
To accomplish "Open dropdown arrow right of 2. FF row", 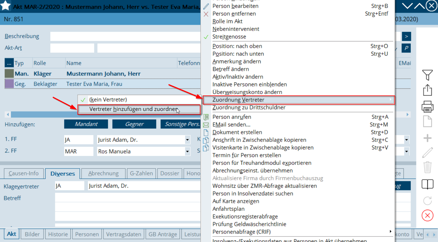I will coord(406,152).
